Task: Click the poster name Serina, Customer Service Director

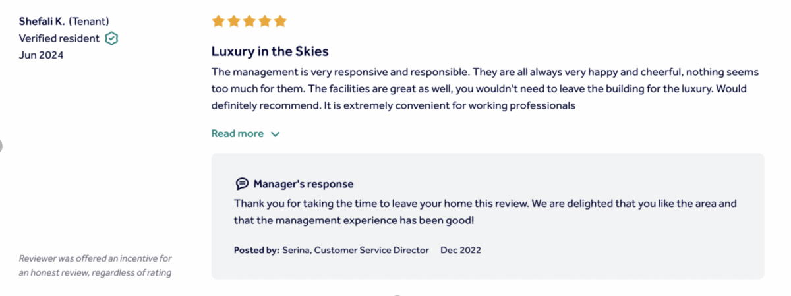Action: pyautogui.click(x=355, y=250)
